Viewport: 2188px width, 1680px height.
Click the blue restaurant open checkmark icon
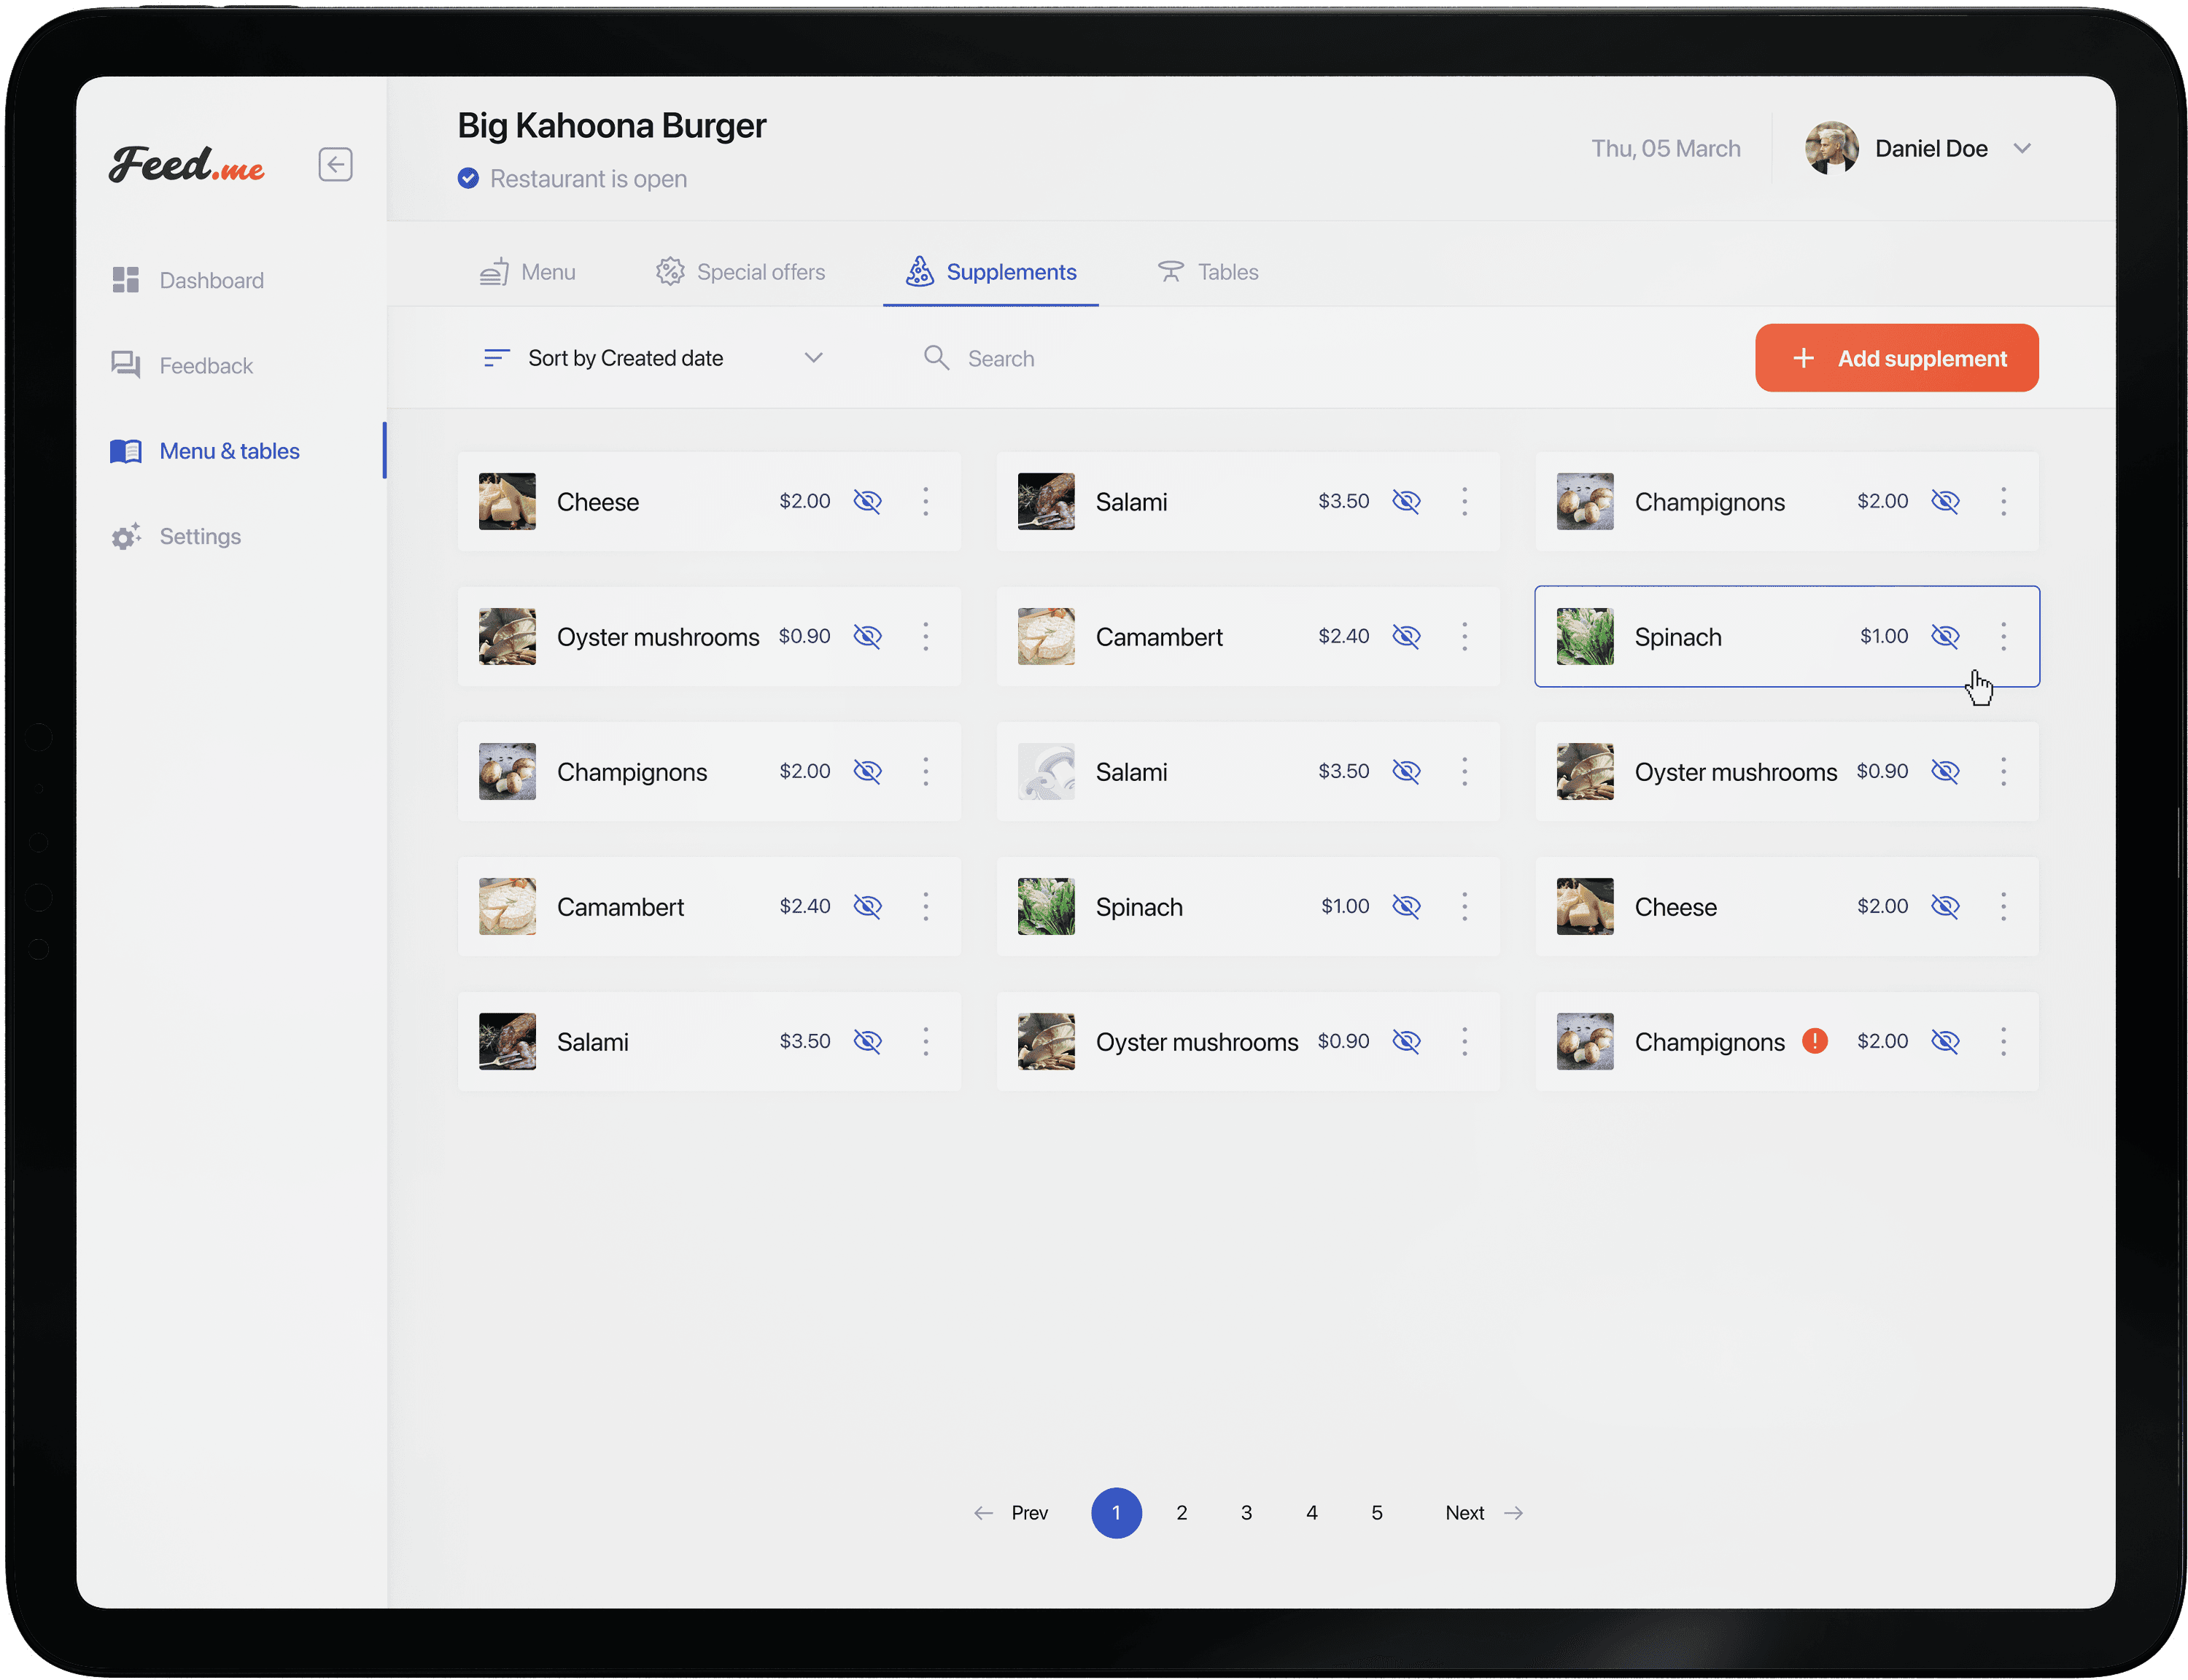467,178
